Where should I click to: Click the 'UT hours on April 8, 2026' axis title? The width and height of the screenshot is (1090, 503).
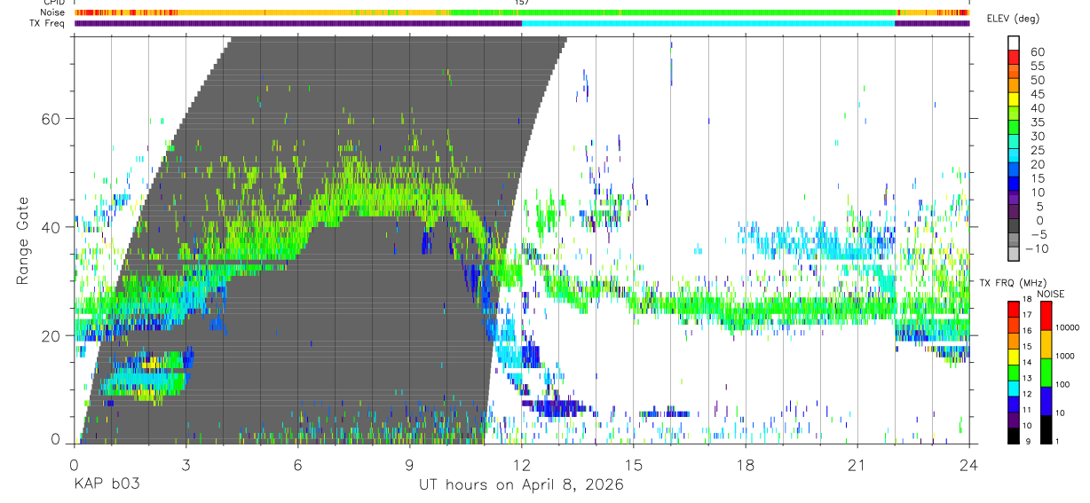pyautogui.click(x=521, y=484)
